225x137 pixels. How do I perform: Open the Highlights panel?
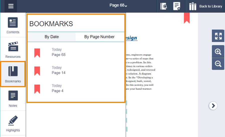click(13, 123)
